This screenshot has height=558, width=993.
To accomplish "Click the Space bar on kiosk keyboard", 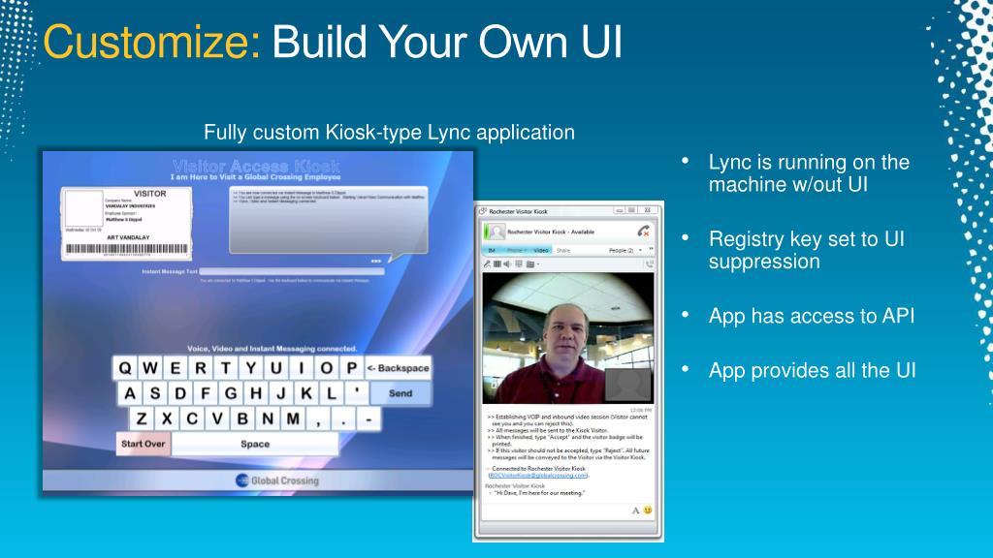I will point(255,444).
